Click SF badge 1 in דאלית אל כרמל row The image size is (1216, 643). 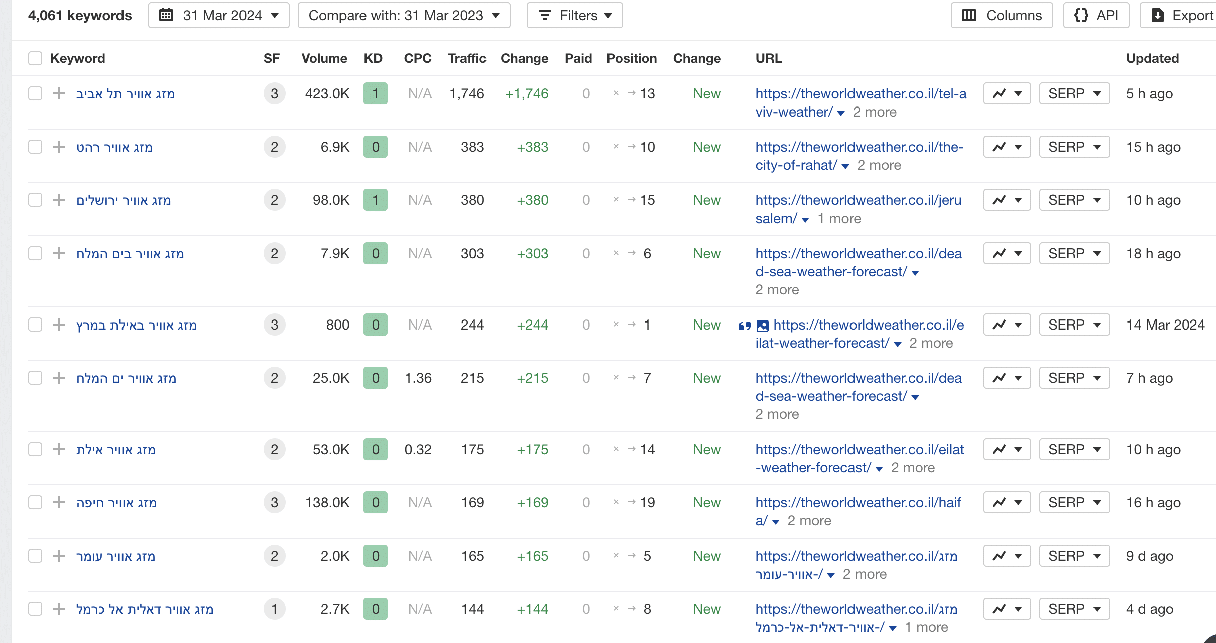(274, 609)
